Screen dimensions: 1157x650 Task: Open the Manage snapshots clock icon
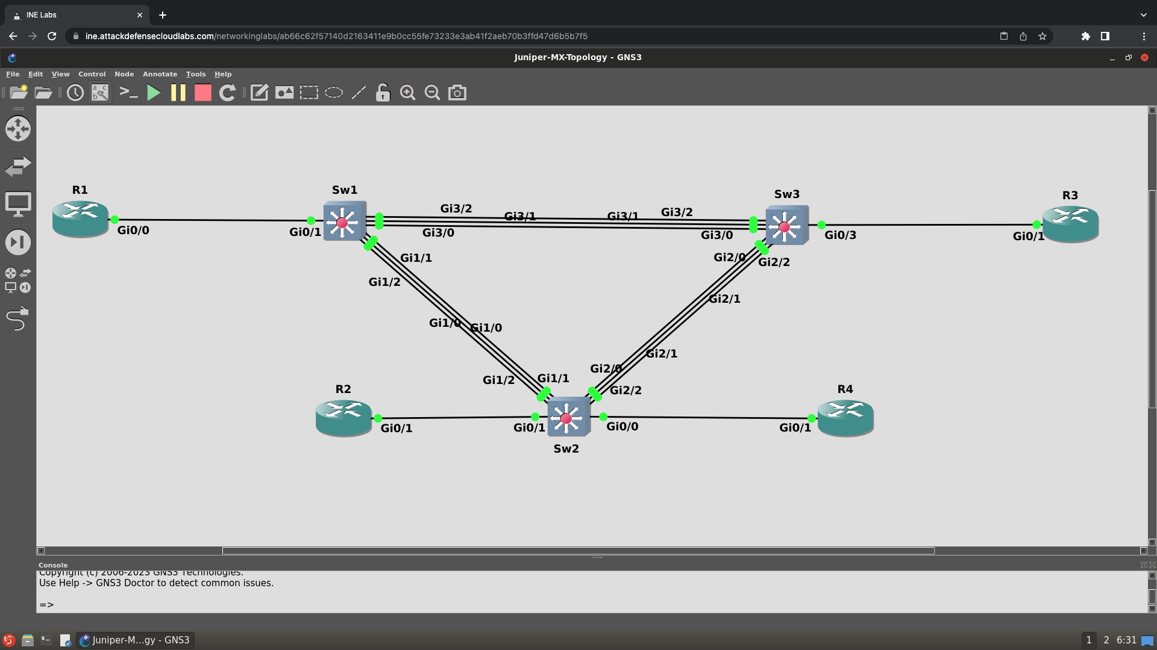pos(75,93)
